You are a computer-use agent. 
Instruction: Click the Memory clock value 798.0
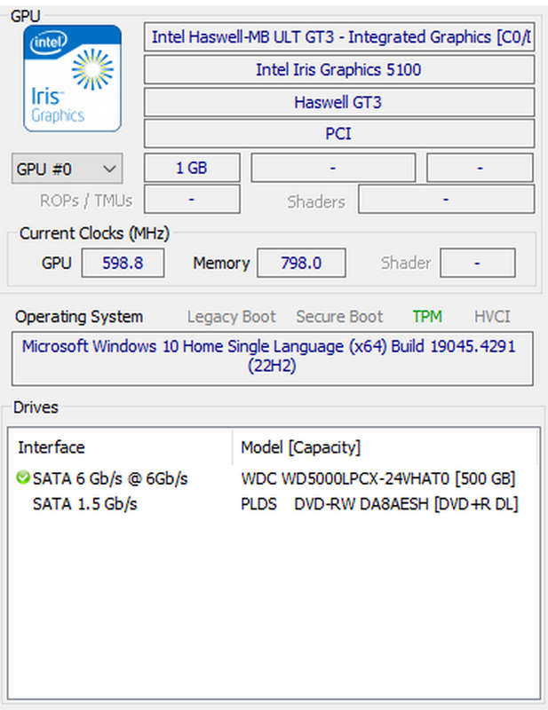point(301,263)
